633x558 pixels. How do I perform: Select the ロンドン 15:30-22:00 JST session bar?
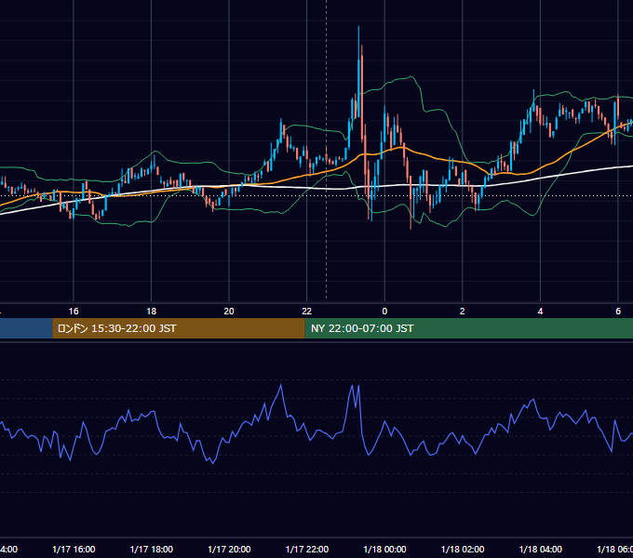pos(179,328)
